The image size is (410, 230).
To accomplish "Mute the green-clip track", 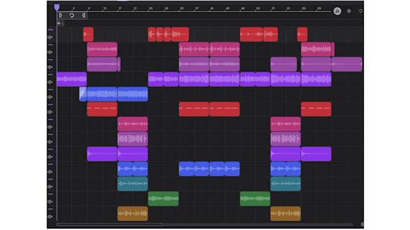I will [50, 202].
